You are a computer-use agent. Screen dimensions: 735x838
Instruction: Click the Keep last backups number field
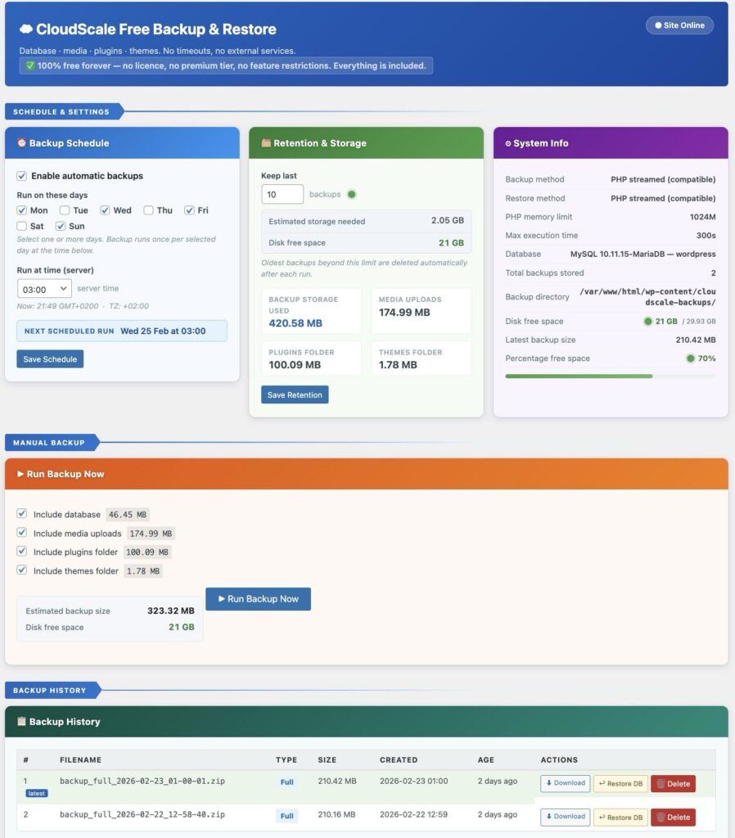282,195
